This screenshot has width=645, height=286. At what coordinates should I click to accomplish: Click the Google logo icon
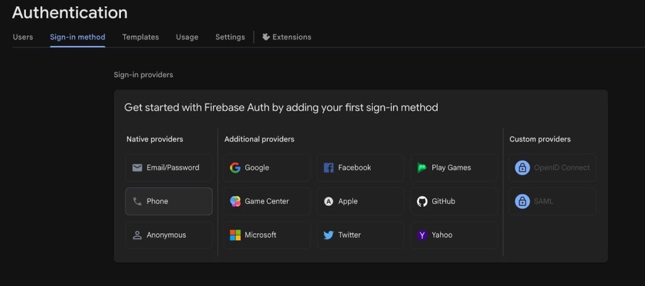[x=235, y=167]
